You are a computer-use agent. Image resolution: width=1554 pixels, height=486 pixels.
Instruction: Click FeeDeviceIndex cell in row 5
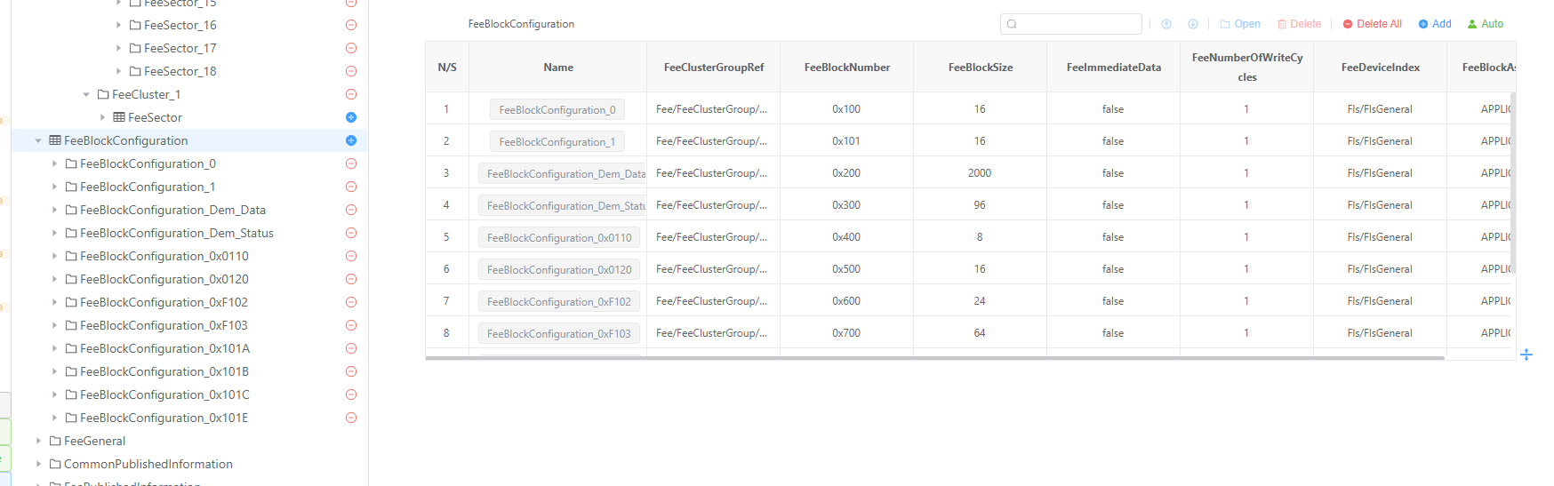point(1380,237)
